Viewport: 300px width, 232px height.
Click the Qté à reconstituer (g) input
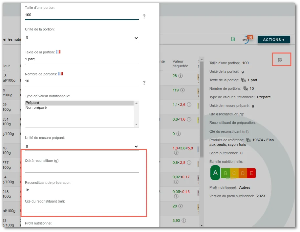82,168
